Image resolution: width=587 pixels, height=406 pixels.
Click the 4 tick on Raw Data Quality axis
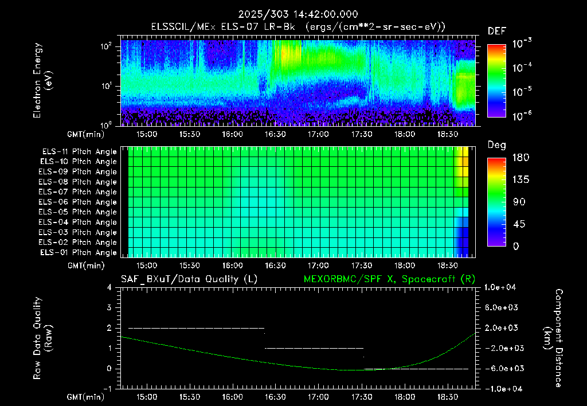[109, 288]
